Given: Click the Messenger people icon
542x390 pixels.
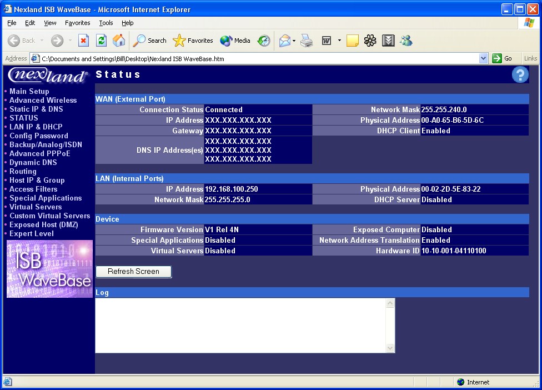Looking at the screenshot, I should [406, 41].
